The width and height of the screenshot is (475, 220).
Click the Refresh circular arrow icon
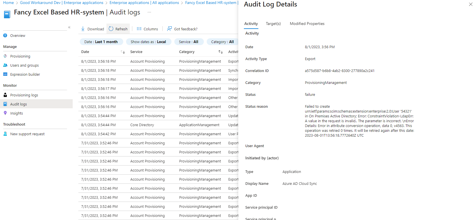(x=111, y=29)
